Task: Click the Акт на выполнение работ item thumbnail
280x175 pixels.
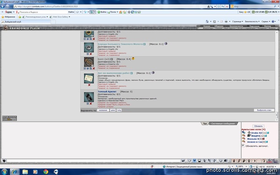Action: (x=89, y=78)
